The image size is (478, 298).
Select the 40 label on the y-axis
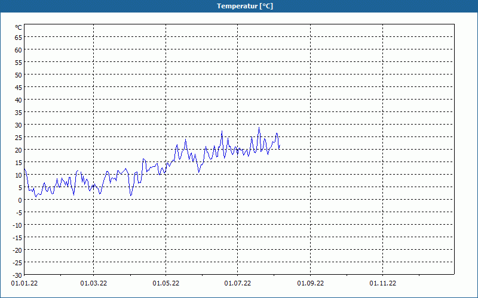(19, 100)
